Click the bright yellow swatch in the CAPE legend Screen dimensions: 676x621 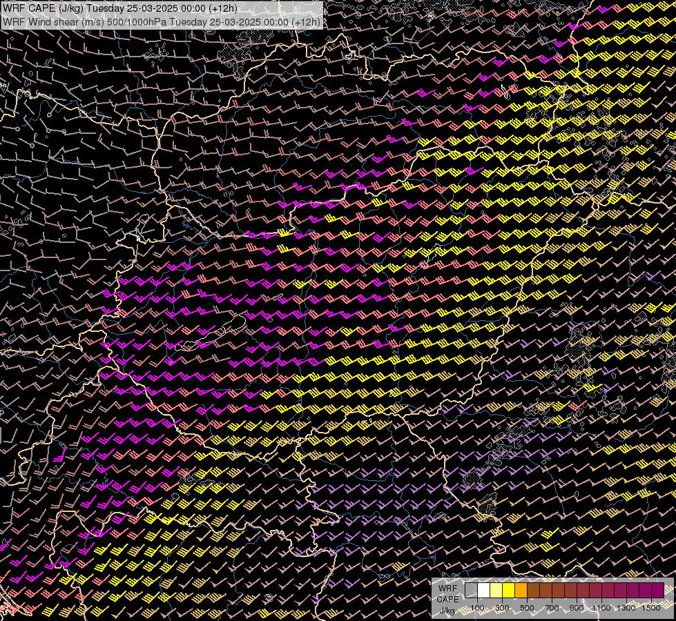(508, 590)
